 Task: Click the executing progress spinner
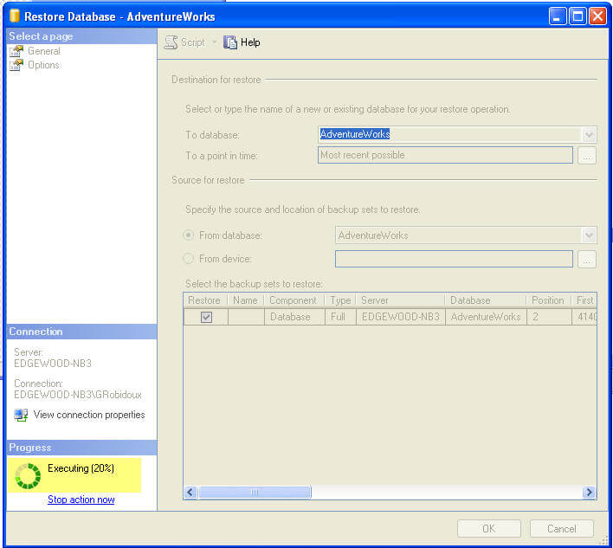pyautogui.click(x=29, y=476)
